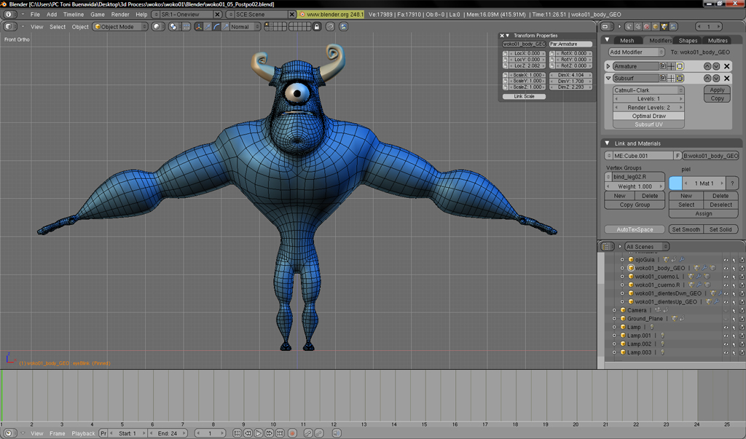Open the Catmull-Clark subdivision type dropdown
This screenshot has width=746, height=439.
tap(648, 90)
